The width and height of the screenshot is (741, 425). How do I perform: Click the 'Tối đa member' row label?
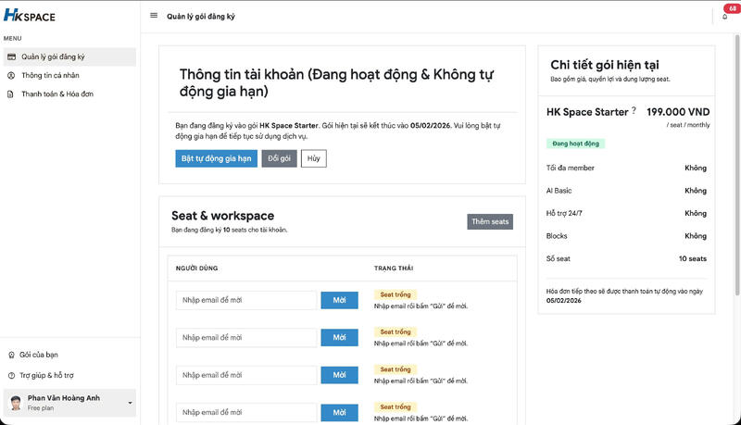click(x=570, y=168)
